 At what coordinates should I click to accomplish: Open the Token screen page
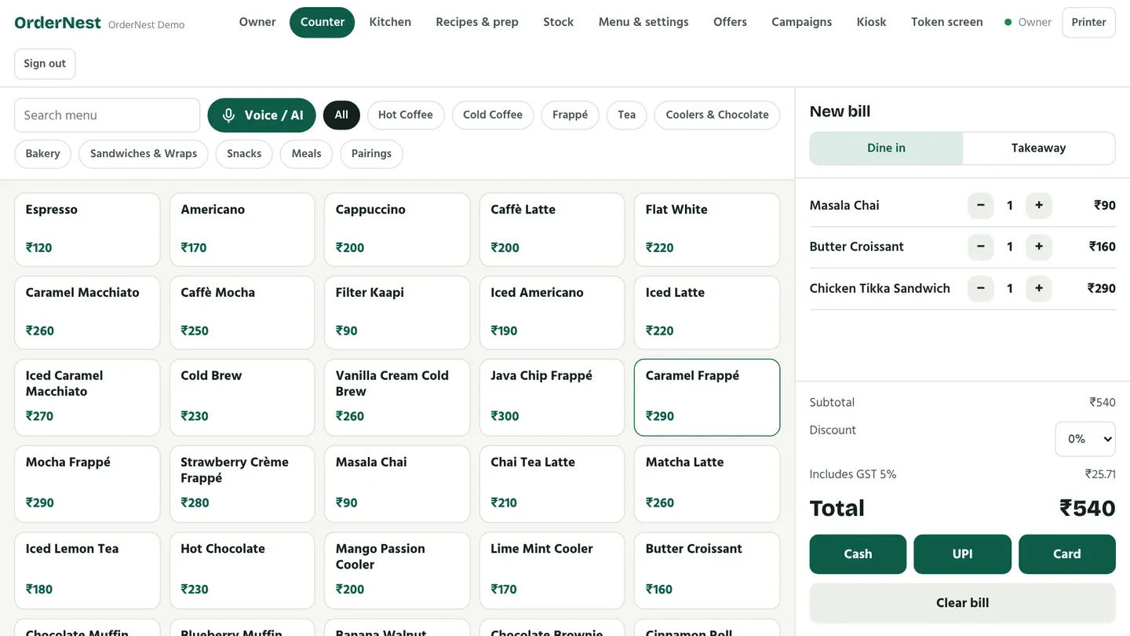947,22
